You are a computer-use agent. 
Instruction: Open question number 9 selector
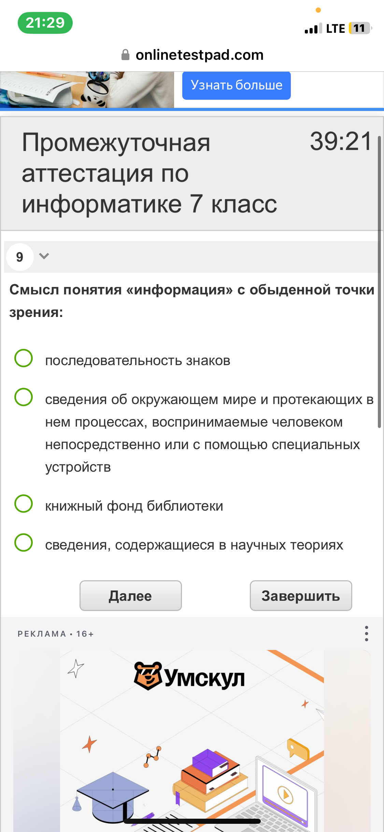click(20, 257)
